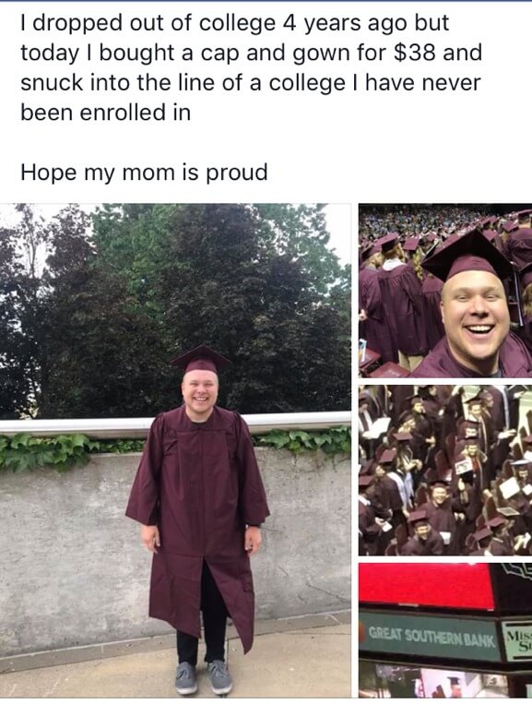Click the red screen on the scoreboard
This screenshot has width=532, height=704.
[x=426, y=585]
